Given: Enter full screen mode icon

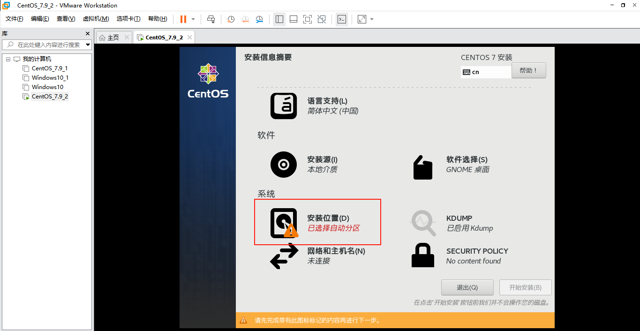Looking at the screenshot, I should [x=308, y=19].
